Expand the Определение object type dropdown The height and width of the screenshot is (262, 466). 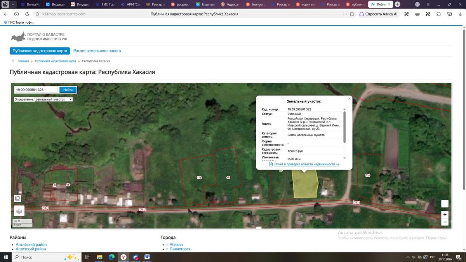coord(54,99)
